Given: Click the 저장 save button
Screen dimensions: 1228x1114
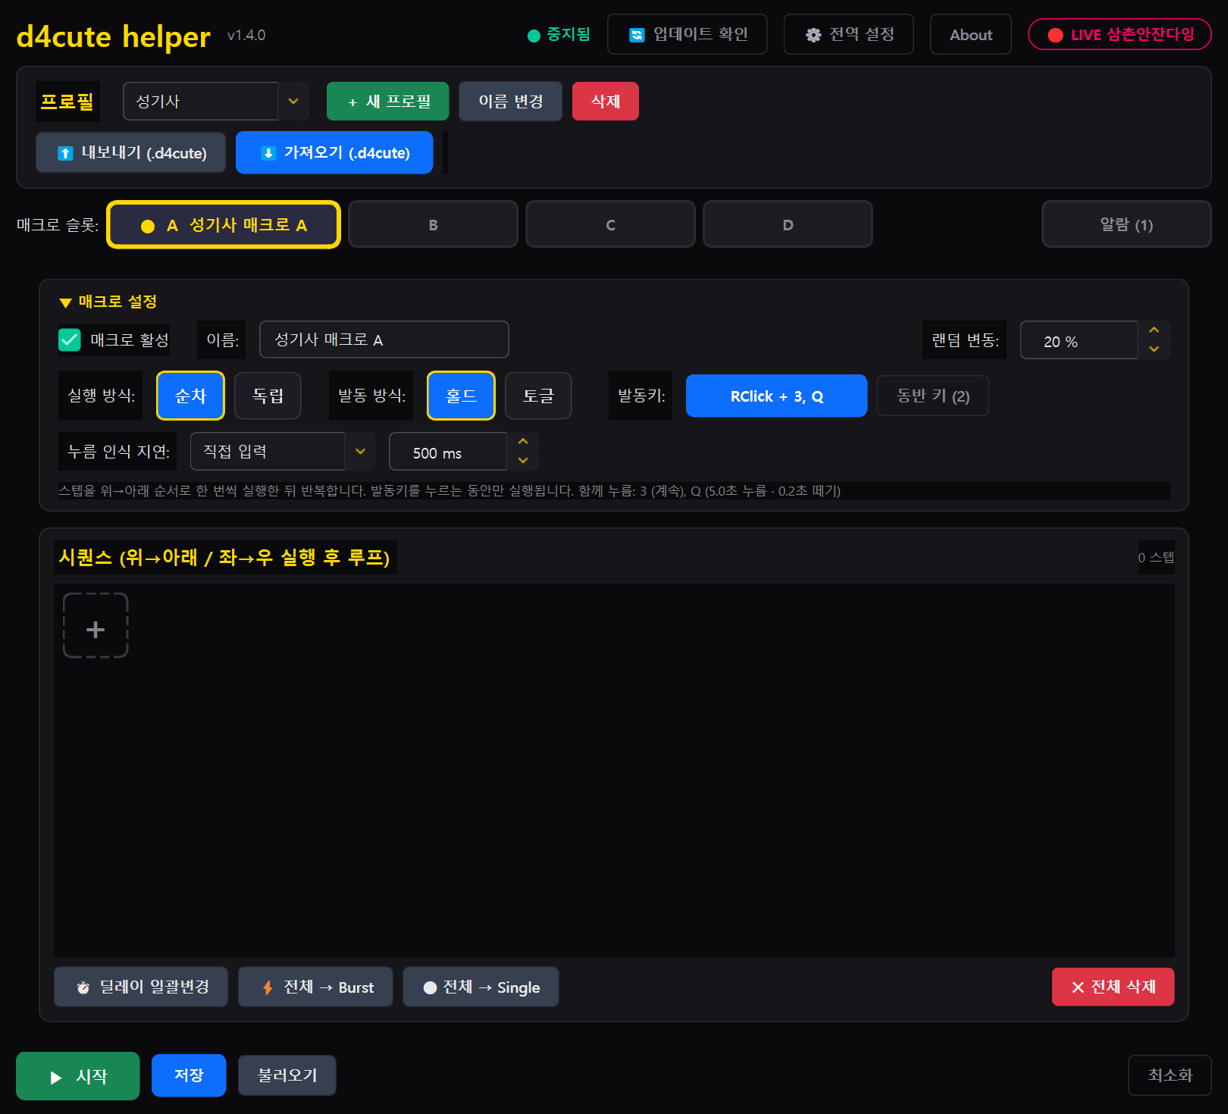Looking at the screenshot, I should [x=189, y=1075].
